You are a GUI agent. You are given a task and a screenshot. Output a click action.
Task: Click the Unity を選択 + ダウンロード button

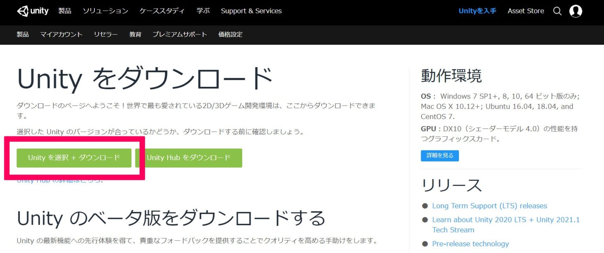coord(74,158)
